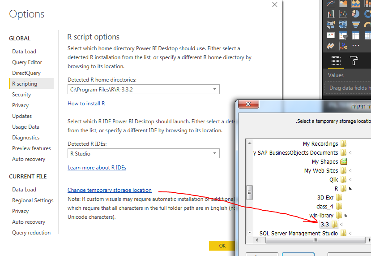Select the area chart visualization icon
The width and height of the screenshot is (371, 256).
[343, 3]
